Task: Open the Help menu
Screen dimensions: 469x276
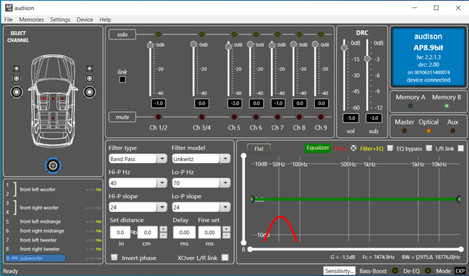Action: [106, 19]
